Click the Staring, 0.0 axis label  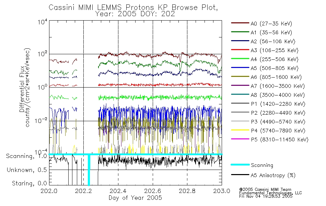coord(29,184)
